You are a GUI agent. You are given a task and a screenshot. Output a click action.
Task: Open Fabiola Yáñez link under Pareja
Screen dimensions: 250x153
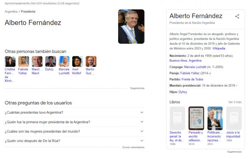pyautogui.click(x=190, y=73)
